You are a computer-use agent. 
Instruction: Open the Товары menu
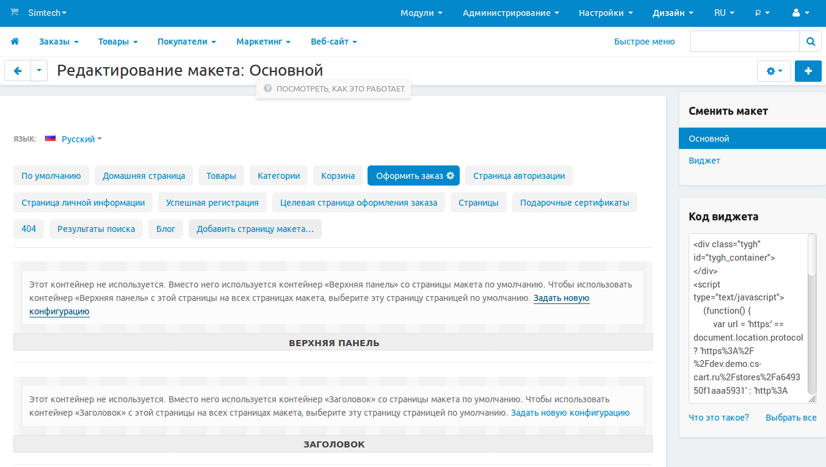pyautogui.click(x=118, y=42)
